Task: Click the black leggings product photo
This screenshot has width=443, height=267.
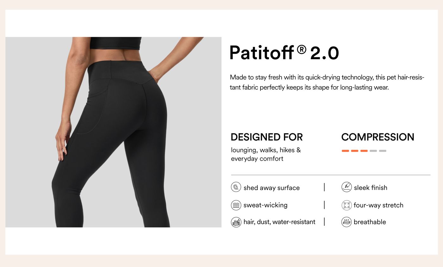Action: pyautogui.click(x=113, y=132)
